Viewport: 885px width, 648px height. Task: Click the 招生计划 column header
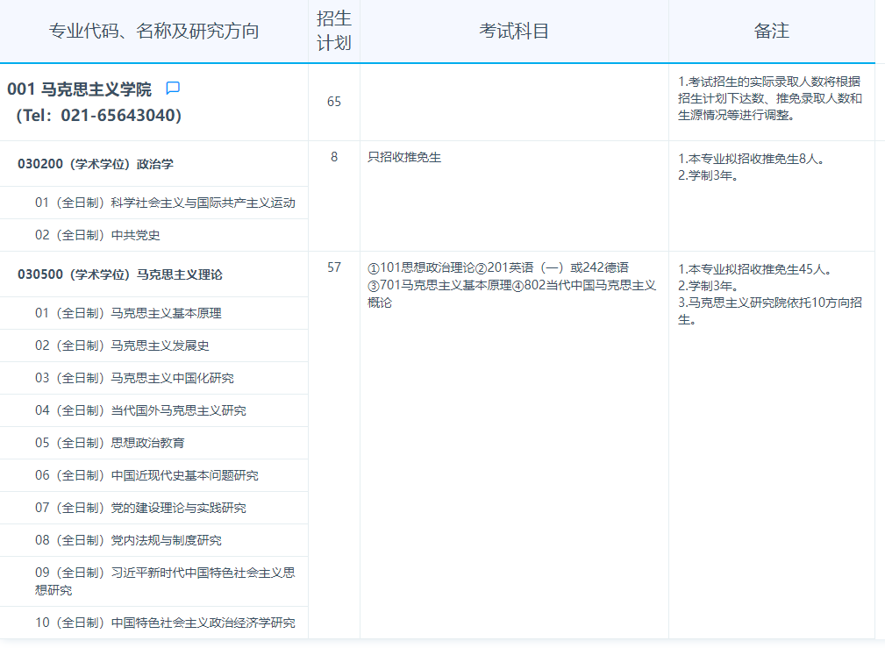tap(333, 32)
